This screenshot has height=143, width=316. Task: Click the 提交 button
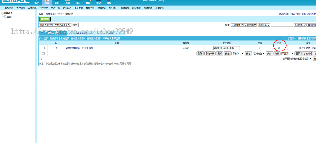(x=75, y=25)
